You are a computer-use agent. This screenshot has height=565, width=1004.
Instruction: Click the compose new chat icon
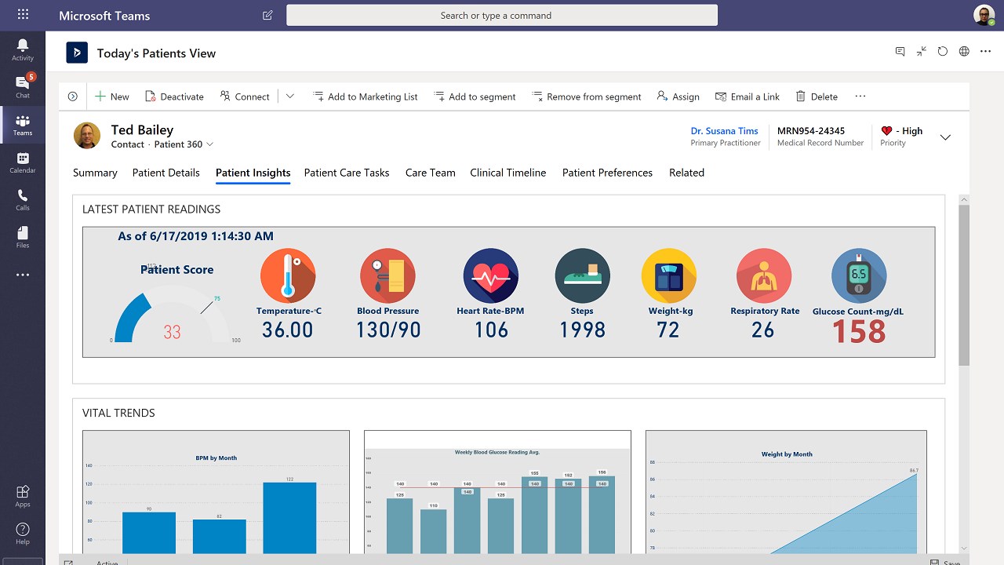tap(267, 15)
